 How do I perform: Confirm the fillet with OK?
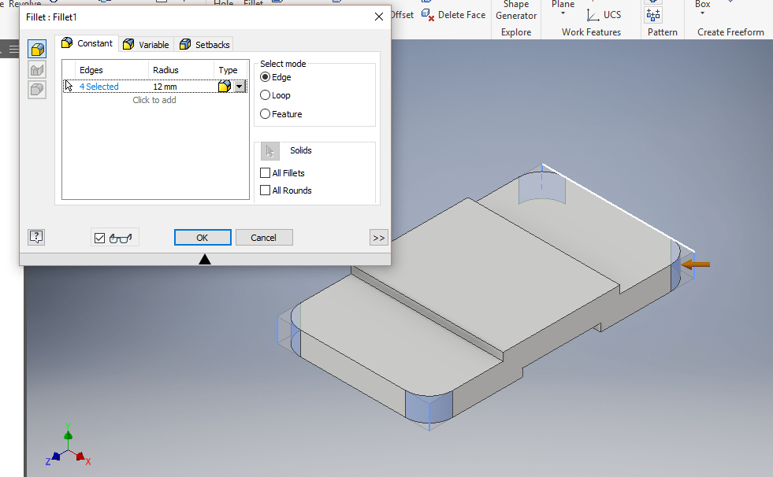click(203, 237)
